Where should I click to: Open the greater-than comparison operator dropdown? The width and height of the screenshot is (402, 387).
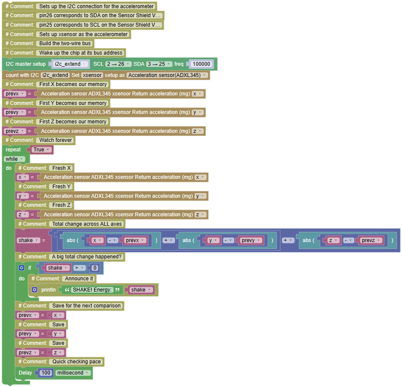[x=79, y=268]
